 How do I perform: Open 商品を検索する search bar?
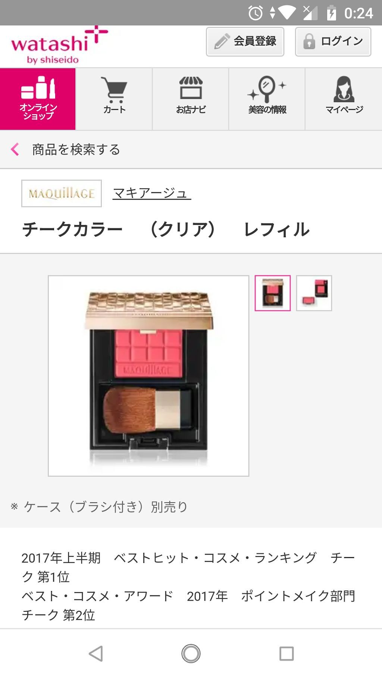[191, 150]
